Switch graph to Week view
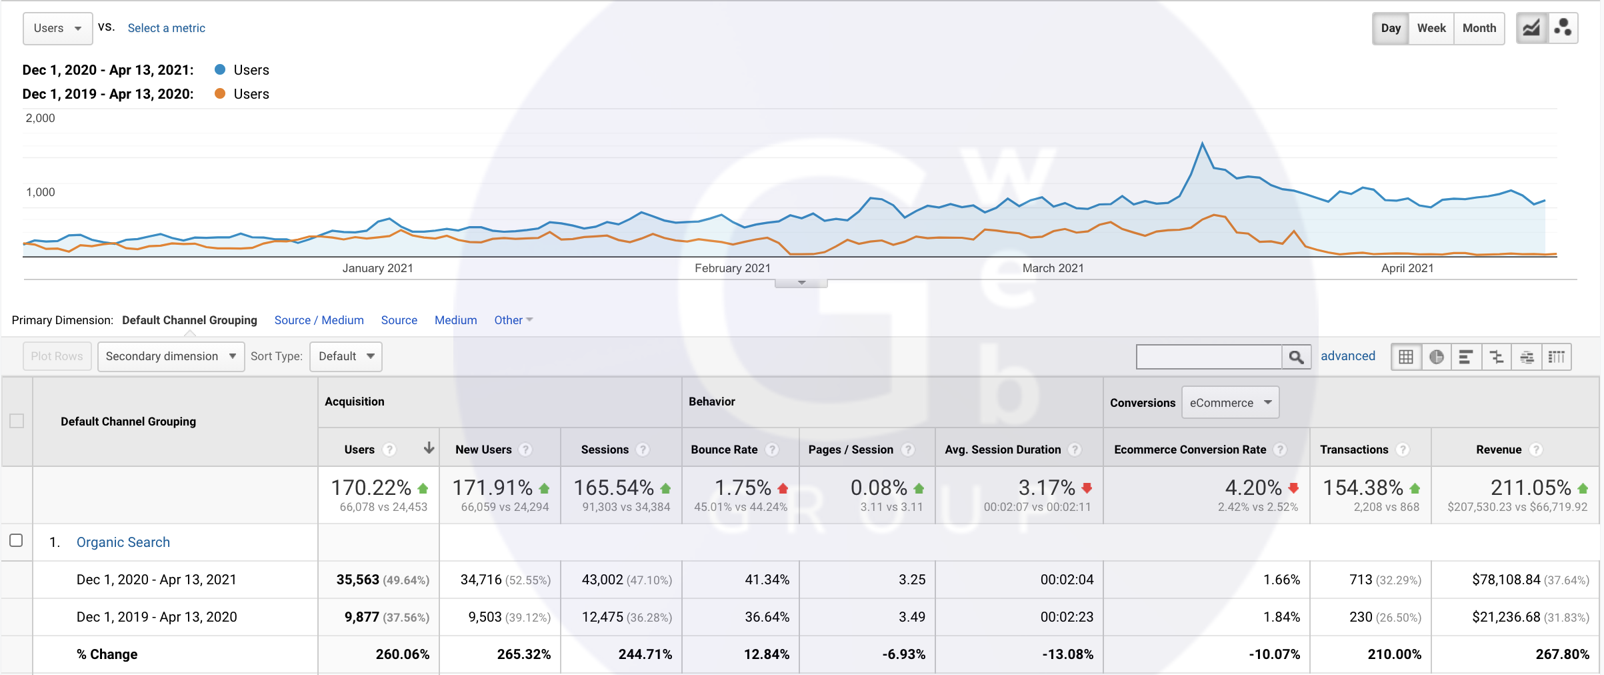This screenshot has height=675, width=1604. click(x=1431, y=28)
